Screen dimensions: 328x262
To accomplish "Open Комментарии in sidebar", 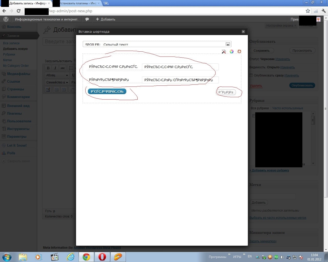I will [x=18, y=97].
